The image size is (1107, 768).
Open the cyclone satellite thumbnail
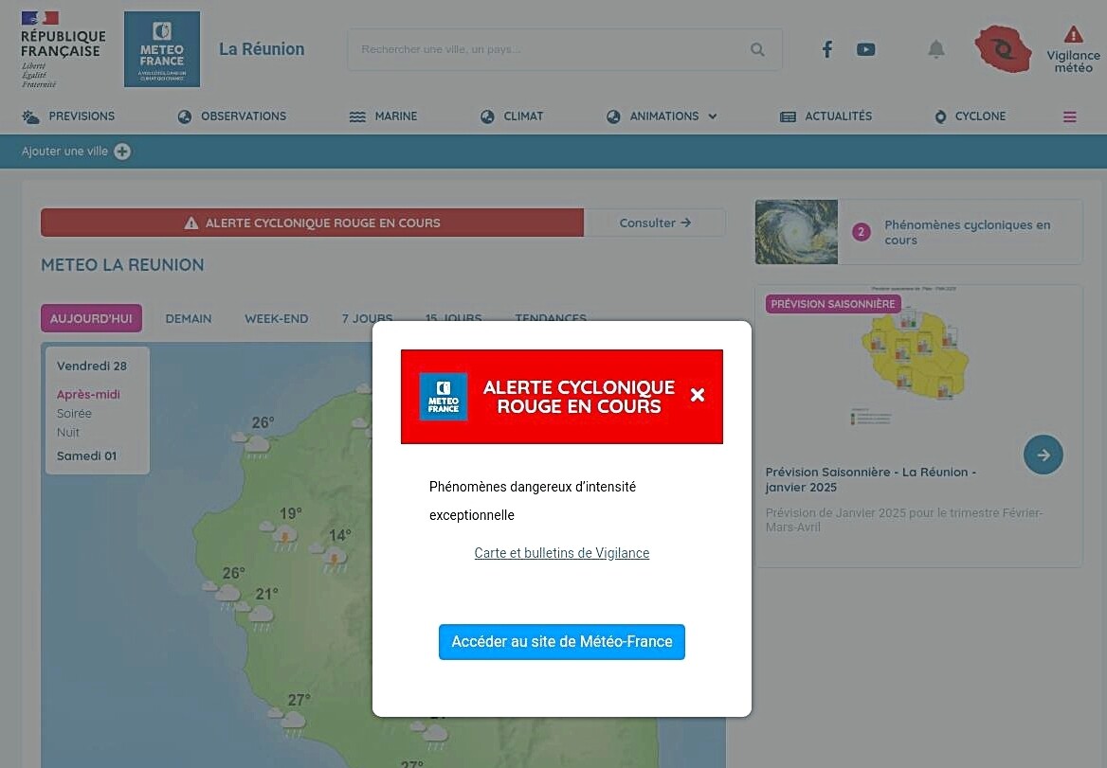pos(796,232)
